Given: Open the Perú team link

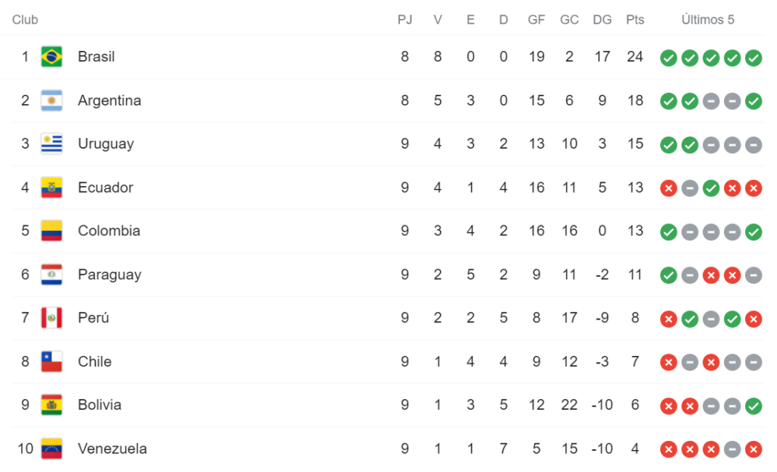Looking at the screenshot, I should click(93, 318).
